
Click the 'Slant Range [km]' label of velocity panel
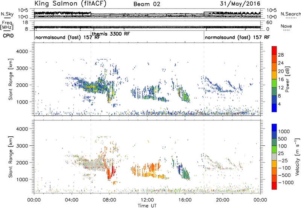click(x=11, y=157)
